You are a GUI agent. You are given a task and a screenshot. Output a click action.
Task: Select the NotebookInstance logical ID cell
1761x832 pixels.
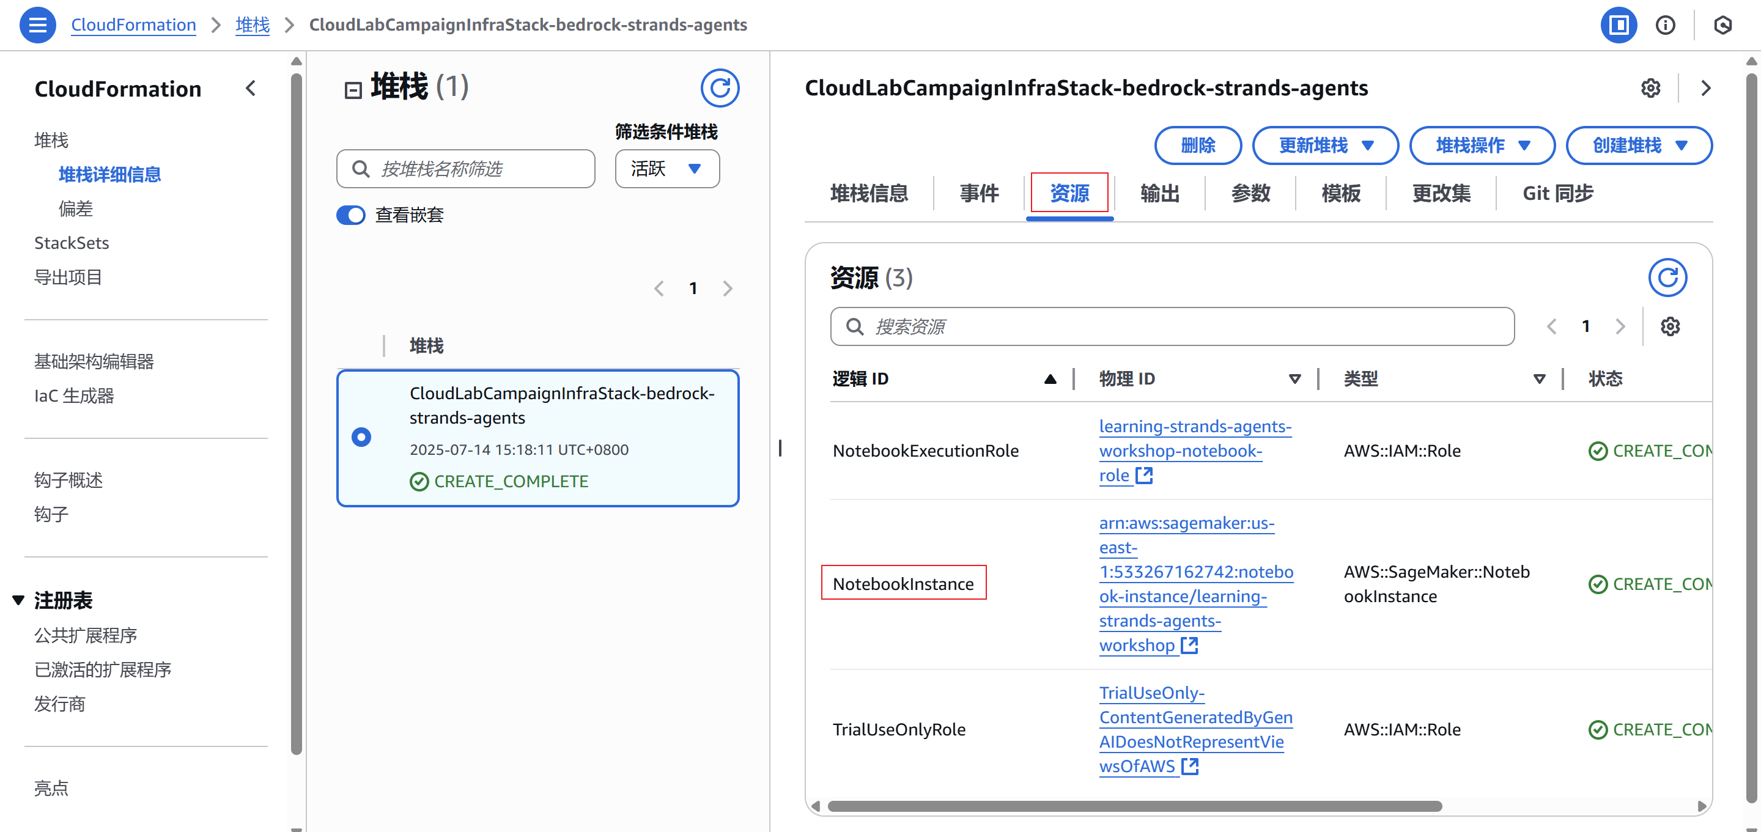point(903,583)
